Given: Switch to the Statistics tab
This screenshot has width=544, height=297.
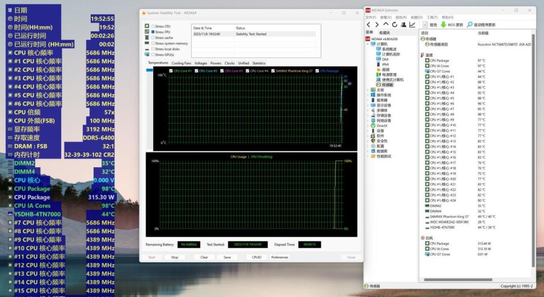Looking at the screenshot, I should [x=259, y=63].
